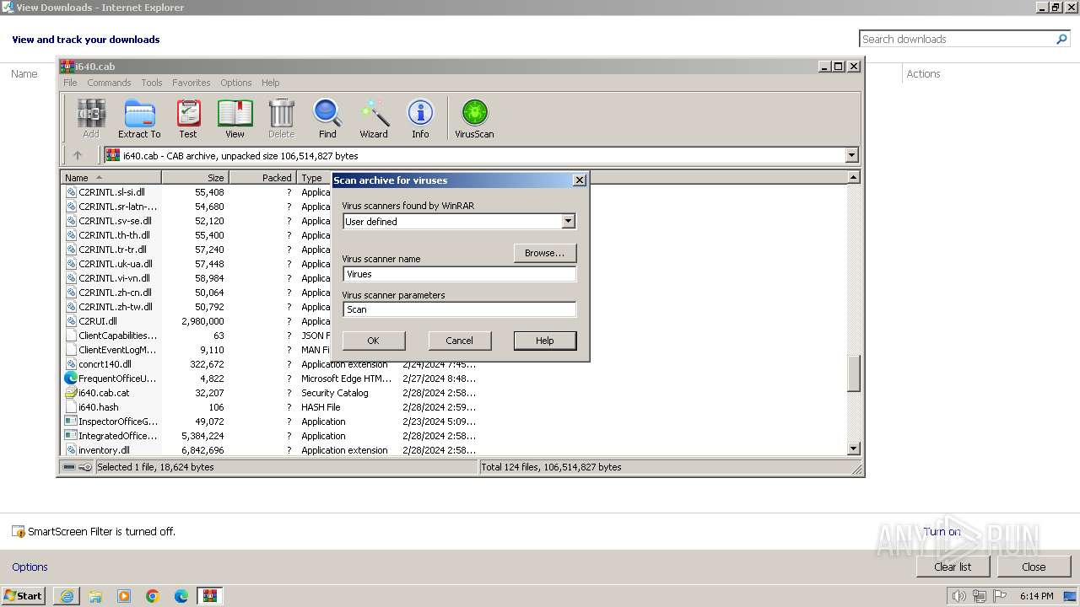Viewport: 1080px width, 607px height.
Task: Open Internet Explorer from taskbar
Action: tap(67, 596)
